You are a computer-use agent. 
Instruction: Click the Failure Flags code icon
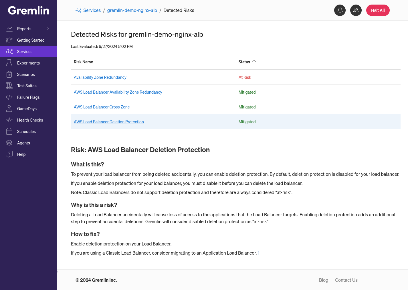[x=9, y=97]
